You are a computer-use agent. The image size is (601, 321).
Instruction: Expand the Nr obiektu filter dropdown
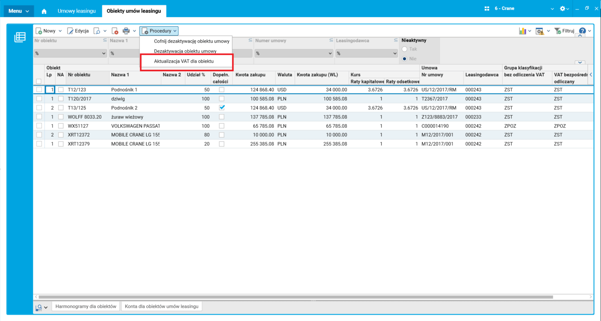103,54
